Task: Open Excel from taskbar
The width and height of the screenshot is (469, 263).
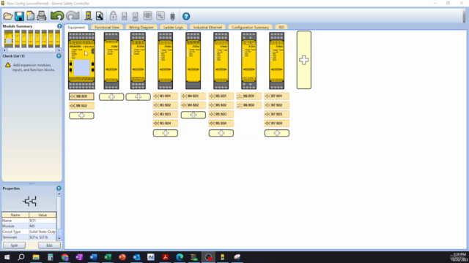Action: pyautogui.click(x=108, y=257)
